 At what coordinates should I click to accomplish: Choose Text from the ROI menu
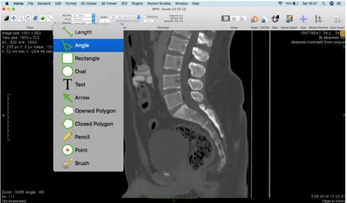(89, 85)
